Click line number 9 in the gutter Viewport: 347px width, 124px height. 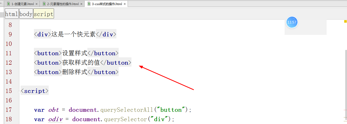10,34
